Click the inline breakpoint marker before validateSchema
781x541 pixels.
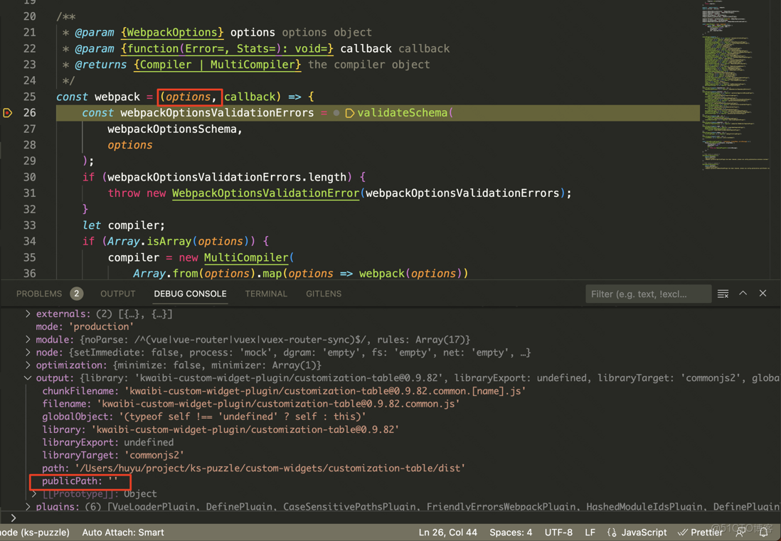tap(350, 114)
